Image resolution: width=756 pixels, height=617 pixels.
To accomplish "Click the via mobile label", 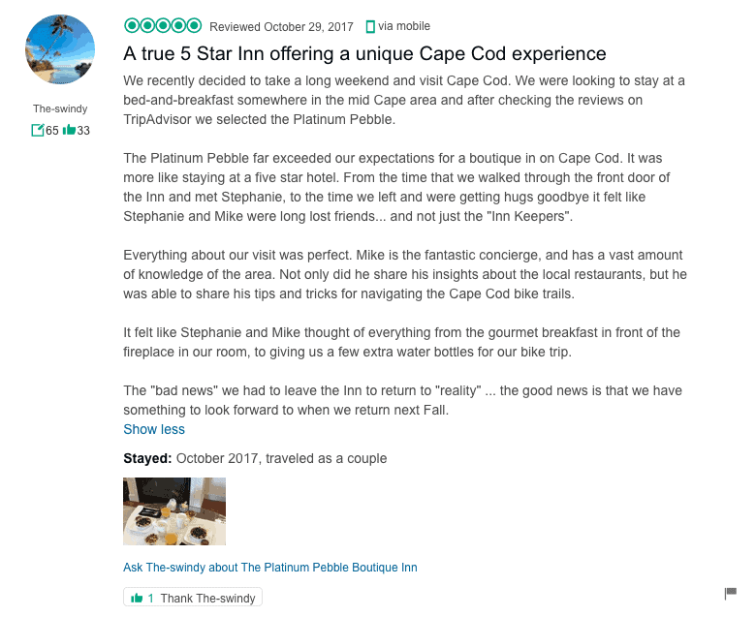I will 404,26.
